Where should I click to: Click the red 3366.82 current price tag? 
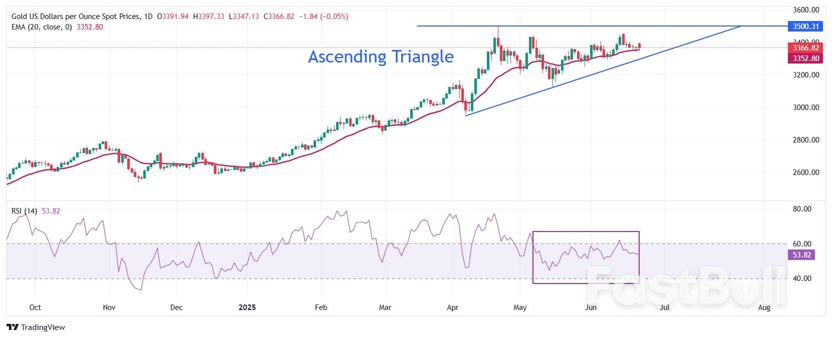tap(805, 48)
